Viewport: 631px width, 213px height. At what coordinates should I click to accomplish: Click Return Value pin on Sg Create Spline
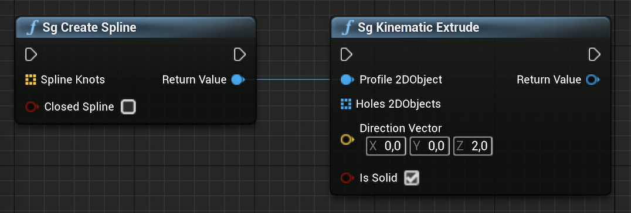click(x=238, y=80)
